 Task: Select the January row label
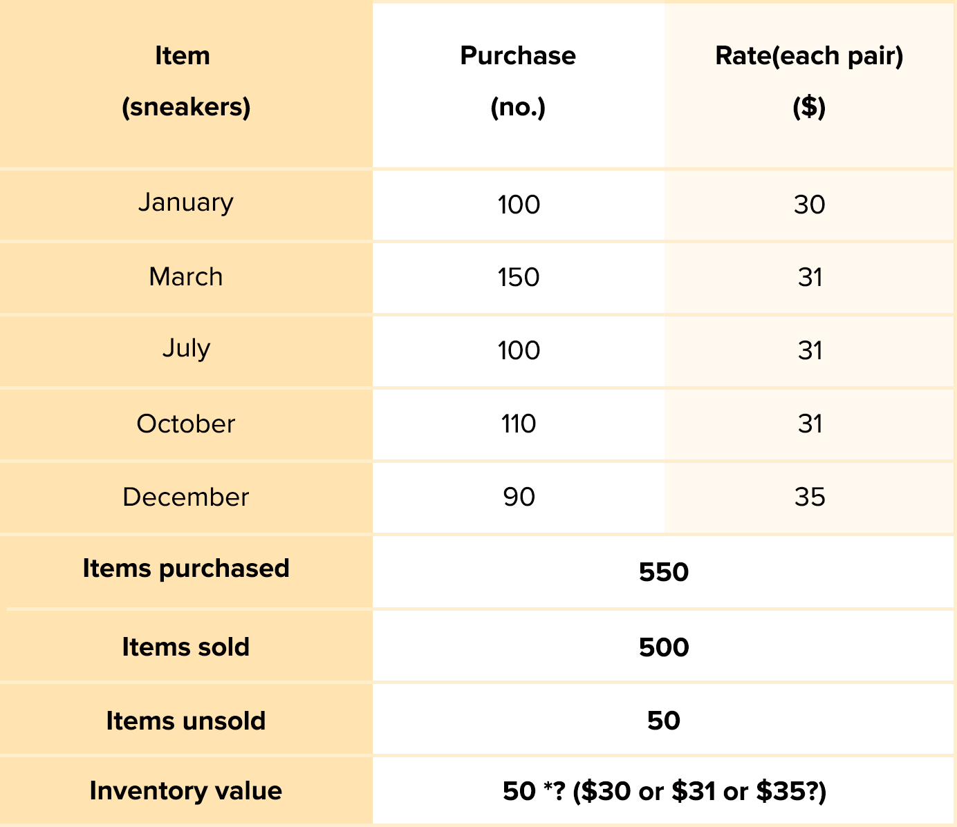(x=185, y=202)
